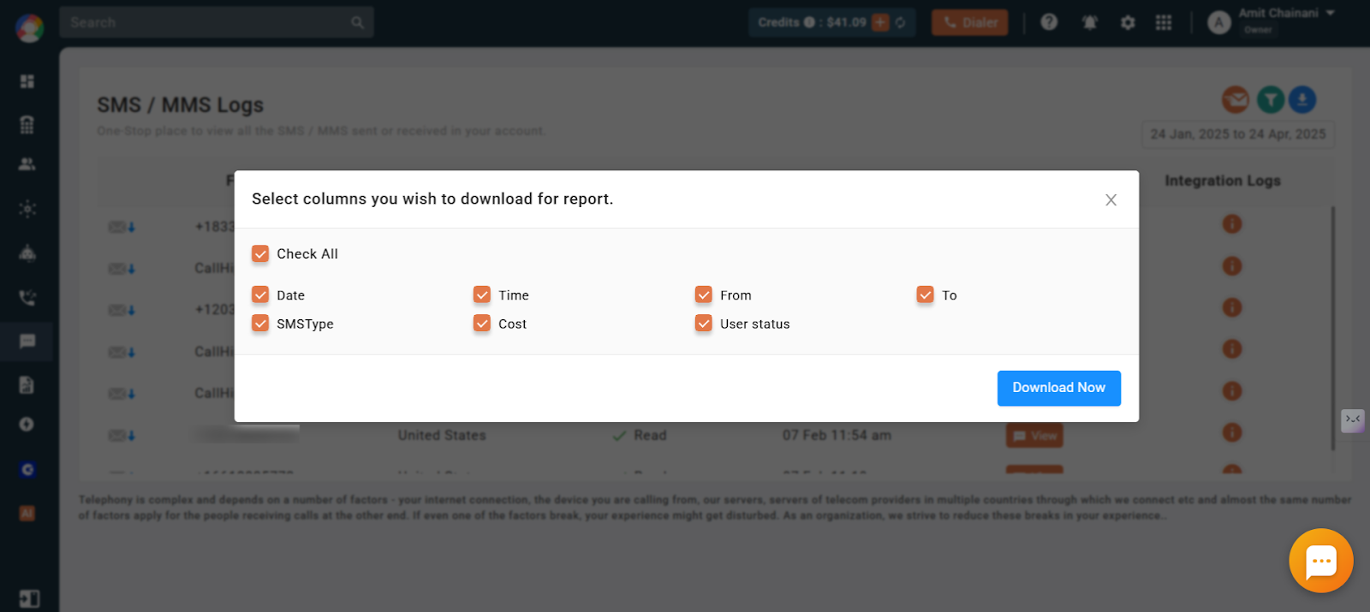This screenshot has height=612, width=1370.
Task: Open the call logs phone sidebar icon
Action: (27, 298)
